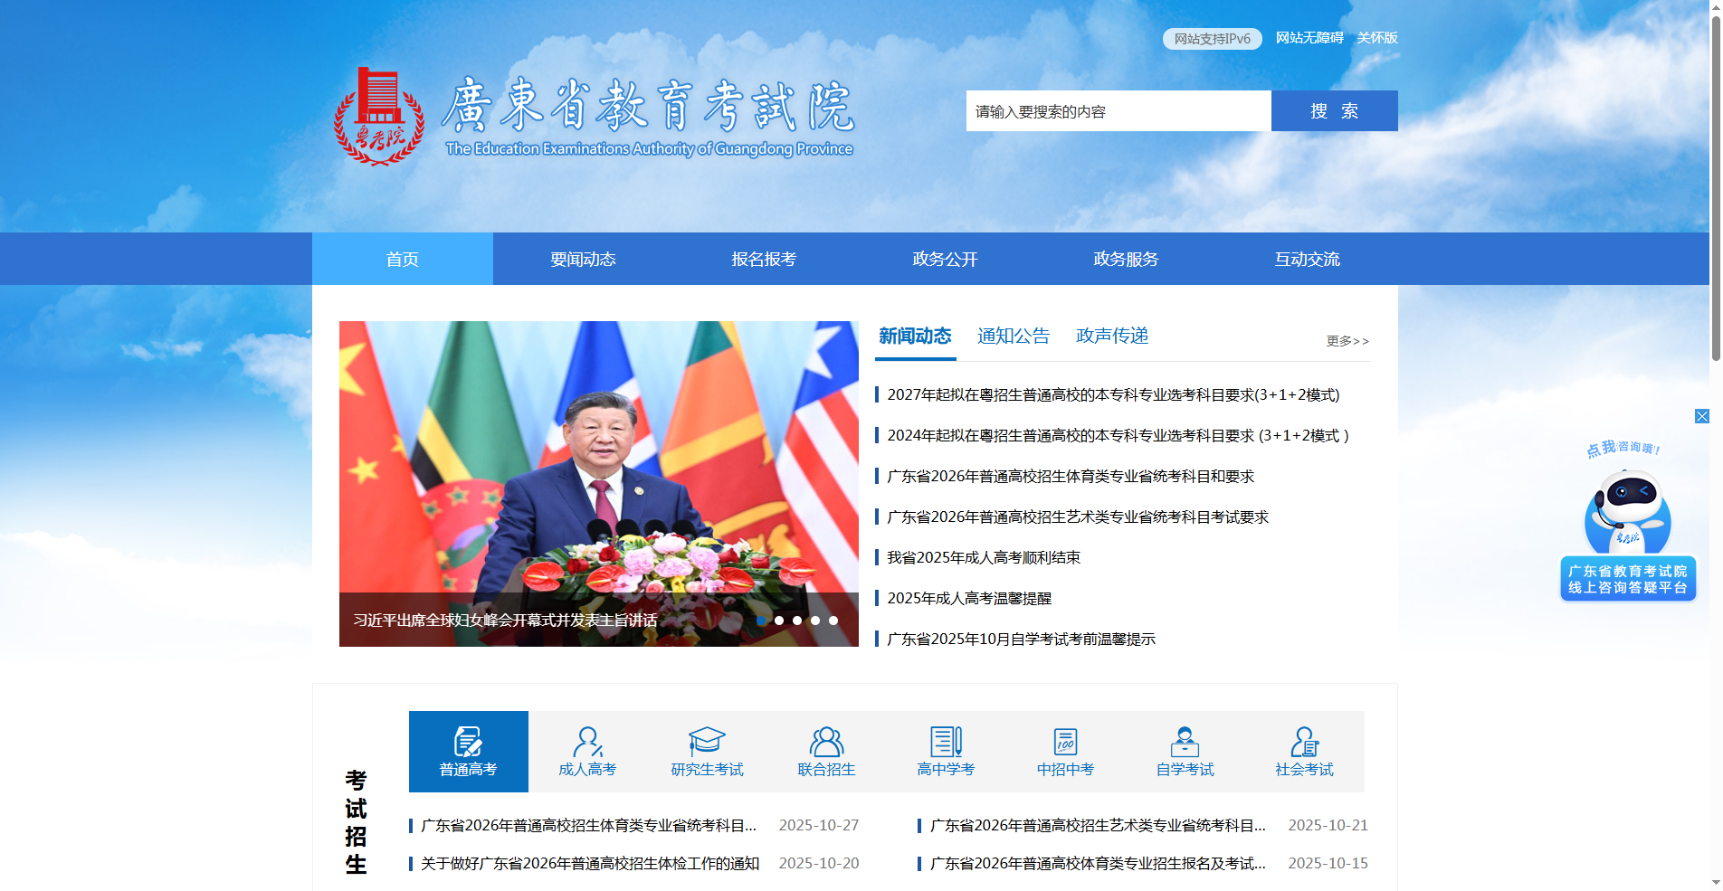Open the 报名报考 navigation menu
The width and height of the screenshot is (1723, 891).
(x=764, y=259)
